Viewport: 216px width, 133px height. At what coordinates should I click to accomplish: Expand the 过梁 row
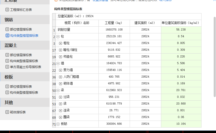coord(60,97)
